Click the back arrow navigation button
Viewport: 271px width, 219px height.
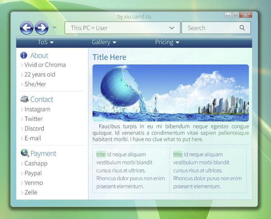coord(27,28)
